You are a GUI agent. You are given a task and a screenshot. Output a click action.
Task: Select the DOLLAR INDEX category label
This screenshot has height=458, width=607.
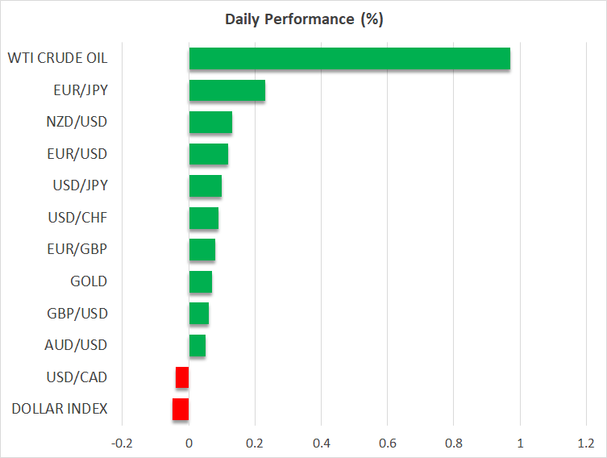tap(60, 409)
